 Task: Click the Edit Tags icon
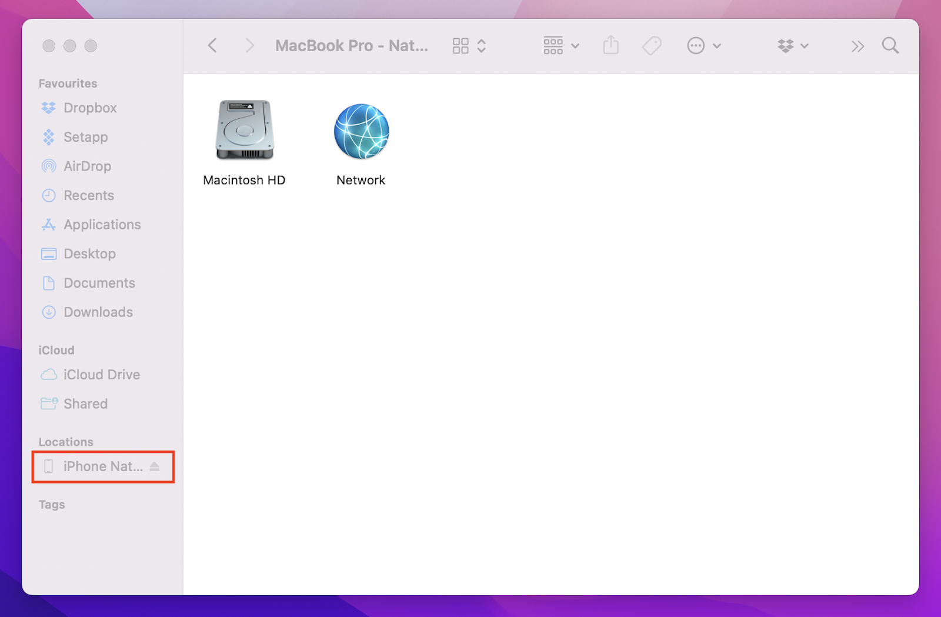(x=652, y=45)
